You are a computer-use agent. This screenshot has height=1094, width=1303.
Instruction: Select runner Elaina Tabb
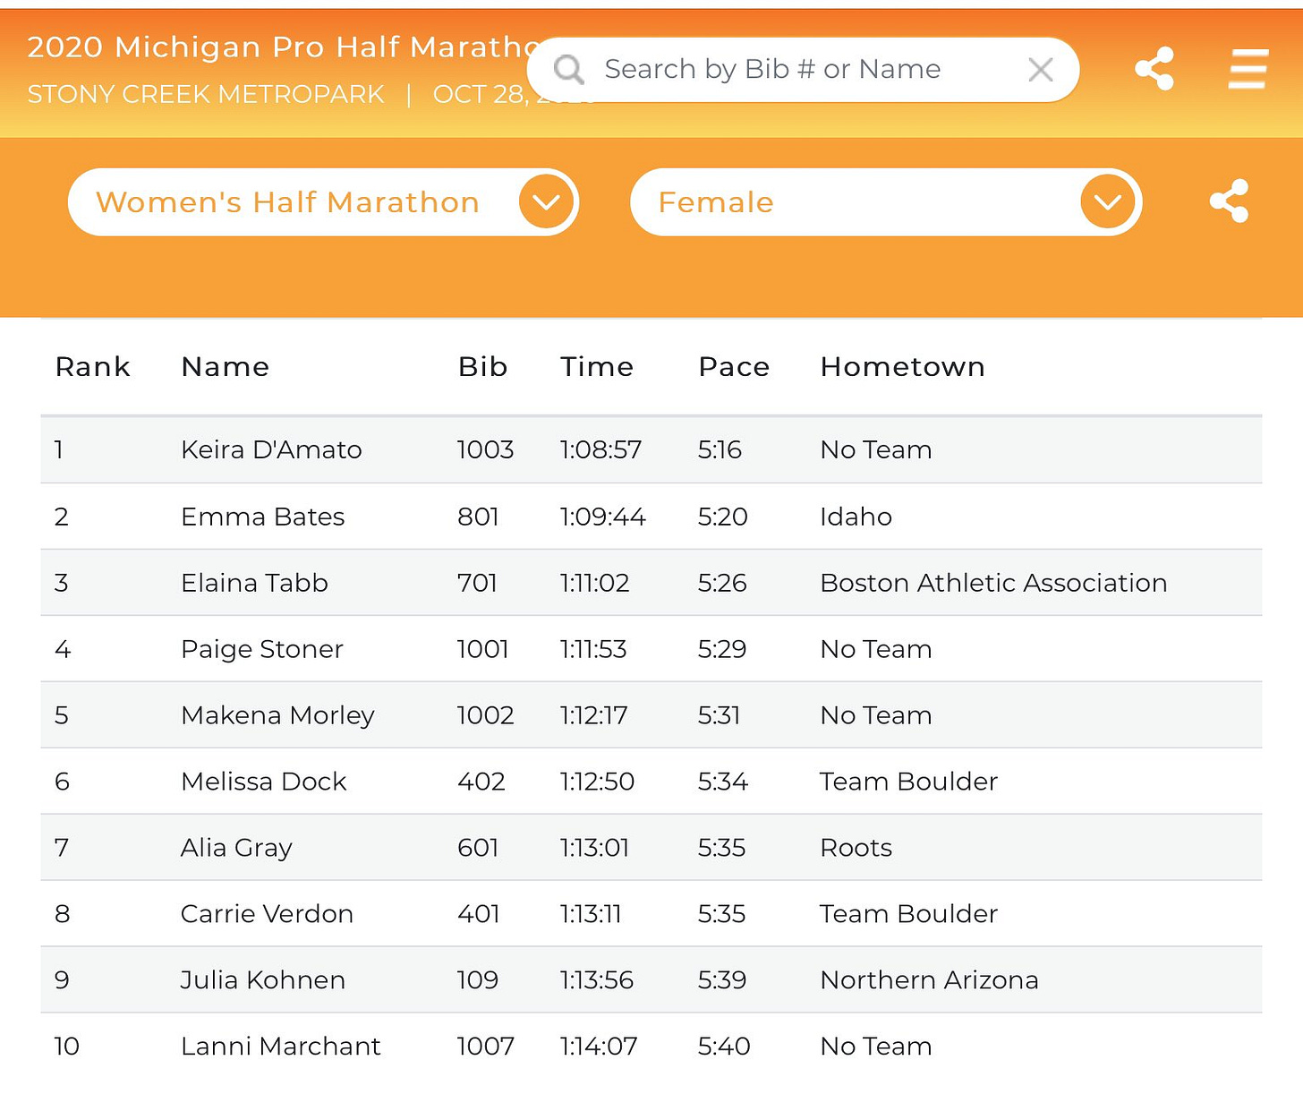point(254,583)
